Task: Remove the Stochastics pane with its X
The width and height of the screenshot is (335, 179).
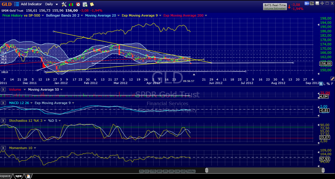Action: 3,121
